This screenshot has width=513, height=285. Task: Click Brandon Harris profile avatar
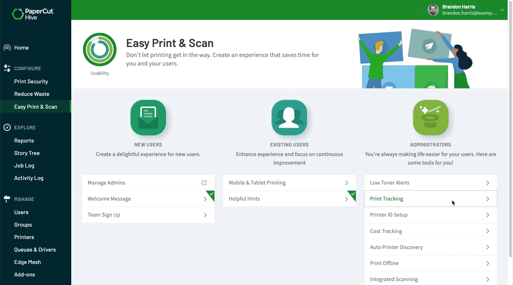[x=433, y=10]
